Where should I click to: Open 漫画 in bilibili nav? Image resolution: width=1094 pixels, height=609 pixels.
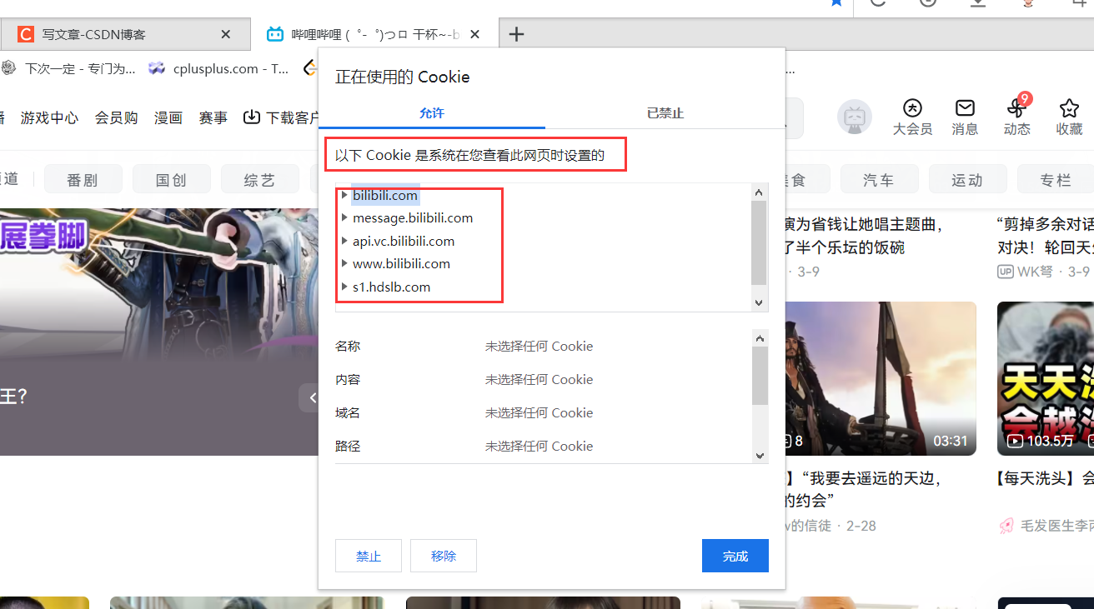168,117
